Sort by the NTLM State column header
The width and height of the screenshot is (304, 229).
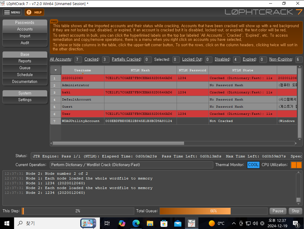(x=243, y=70)
